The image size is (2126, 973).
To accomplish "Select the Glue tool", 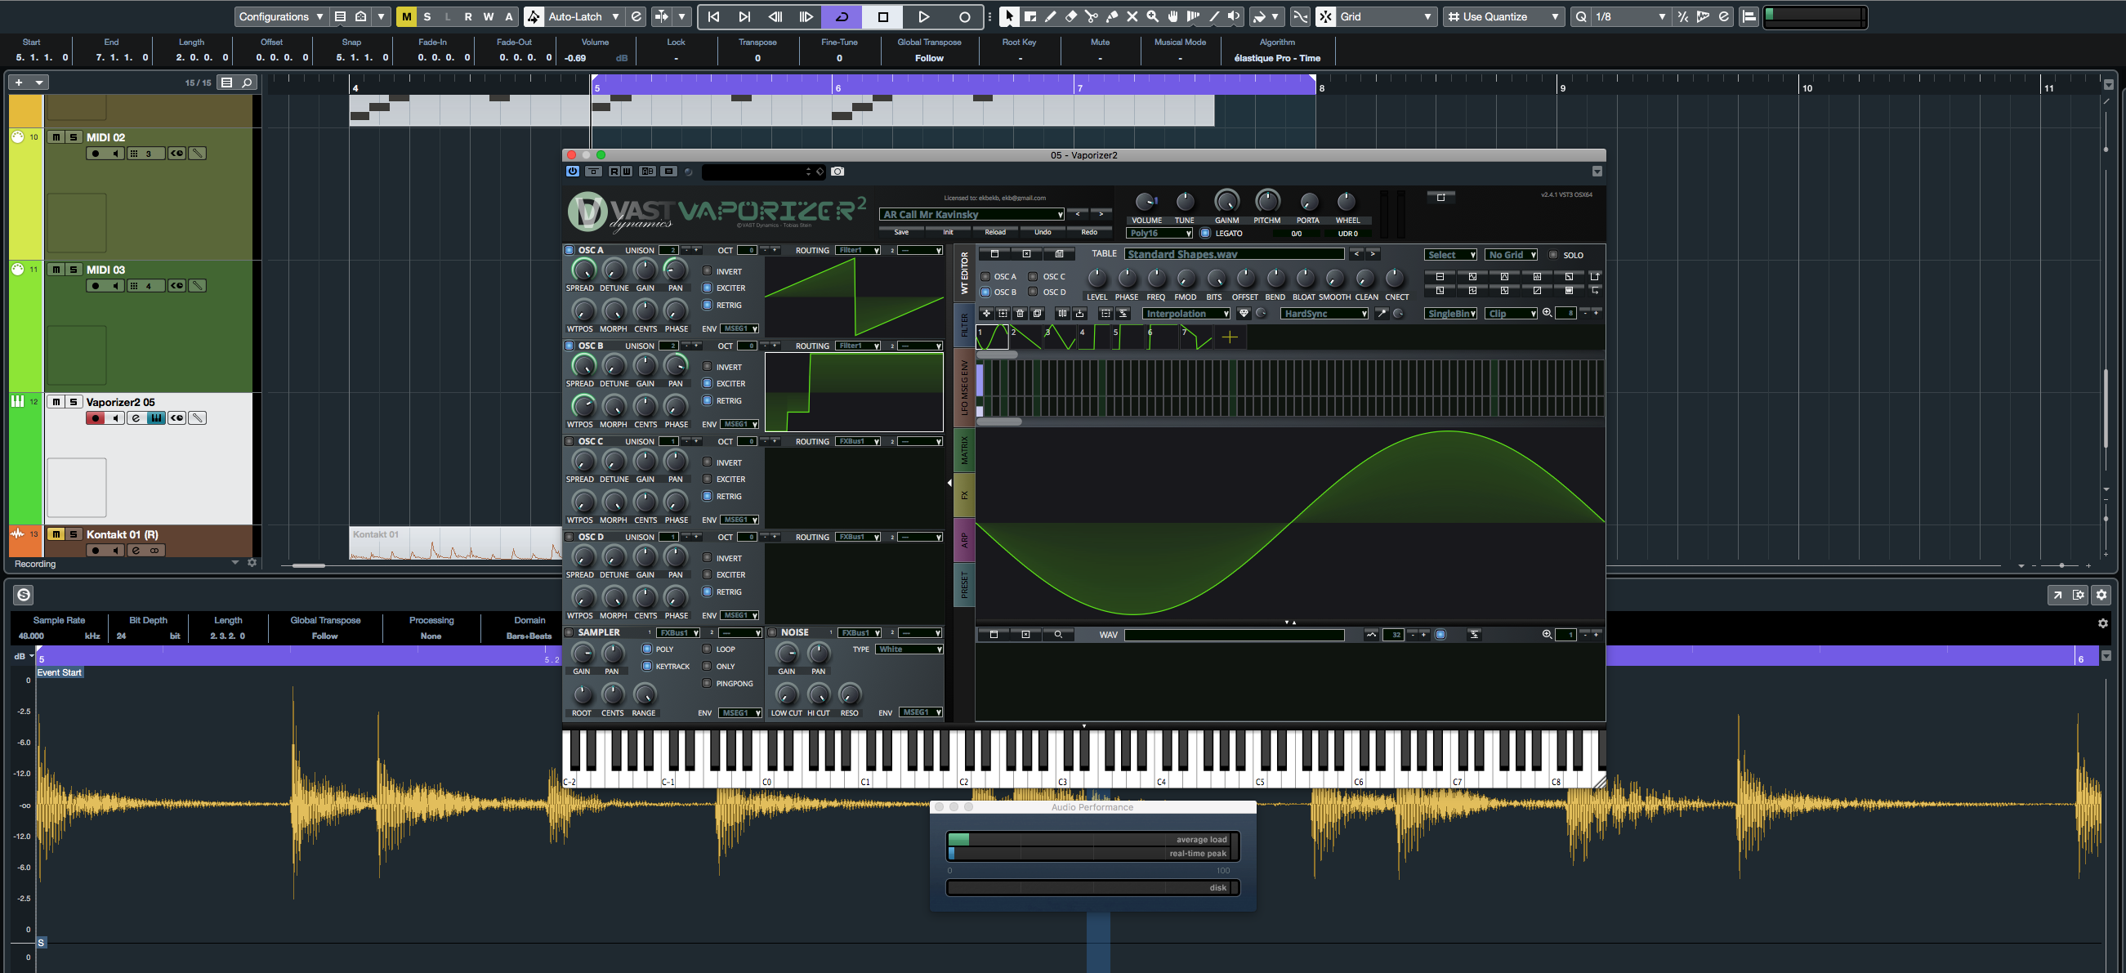I will click(1112, 16).
